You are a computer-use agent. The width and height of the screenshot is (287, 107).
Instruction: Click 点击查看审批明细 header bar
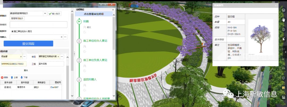click(94, 14)
